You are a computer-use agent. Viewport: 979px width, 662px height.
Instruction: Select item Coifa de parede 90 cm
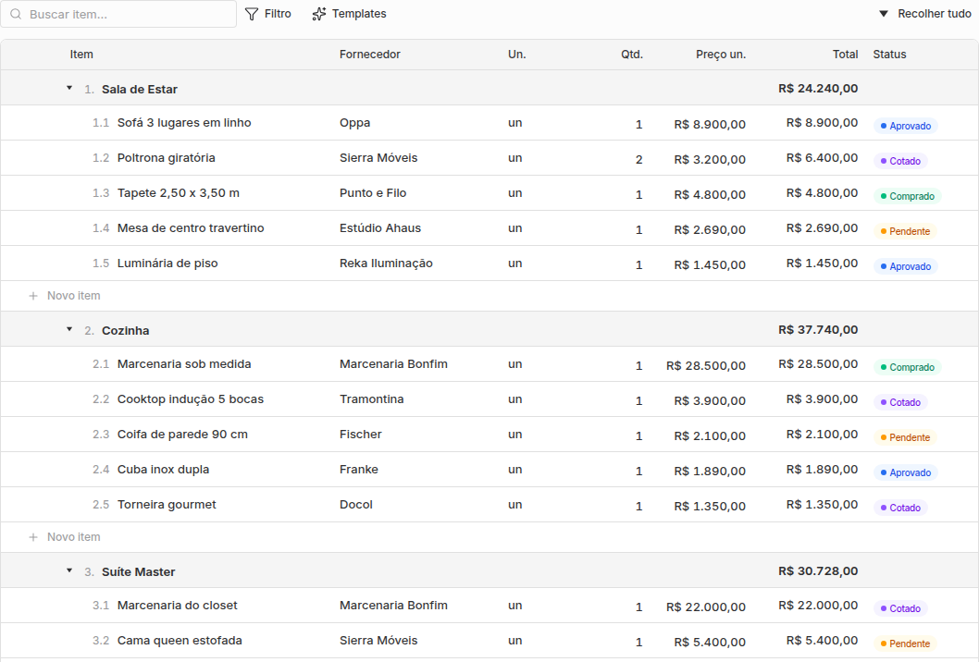pyautogui.click(x=182, y=435)
